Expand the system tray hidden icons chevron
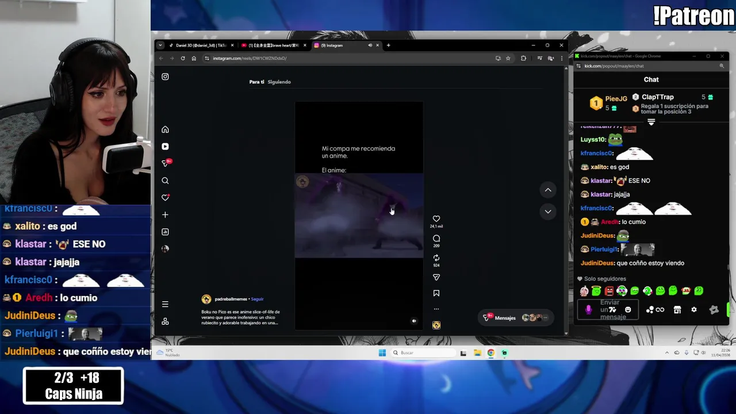 click(667, 353)
